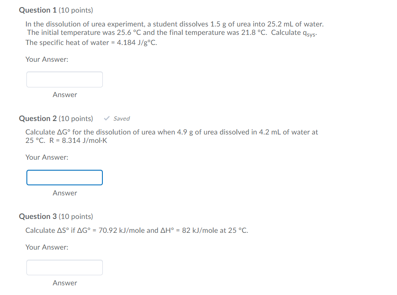The height and width of the screenshot is (295, 397).
Task: Click the Answer button under Question 3
Action: click(x=65, y=283)
